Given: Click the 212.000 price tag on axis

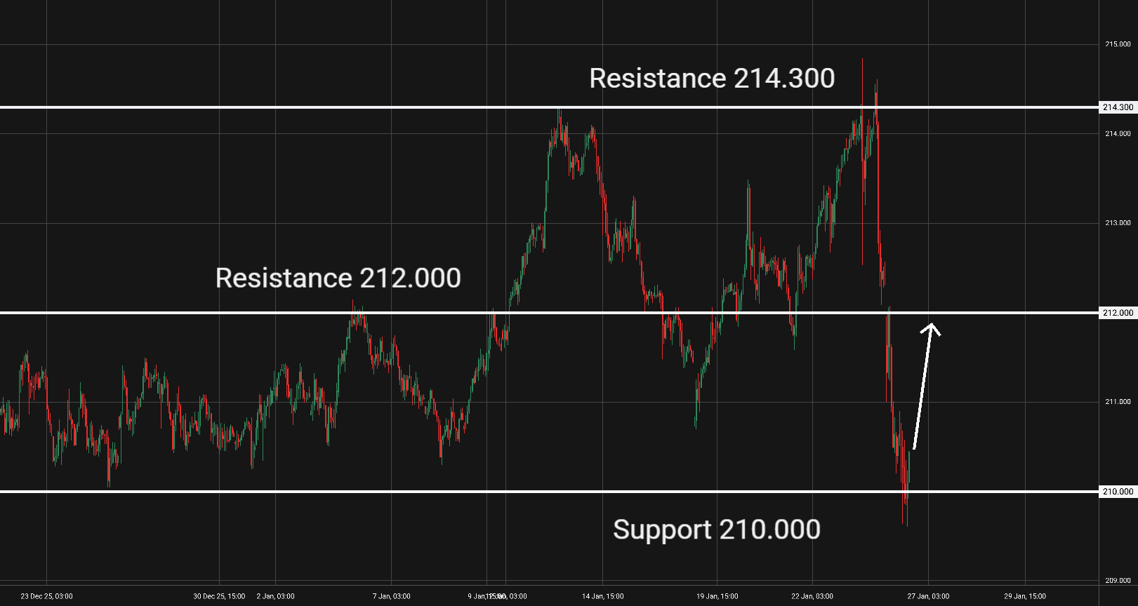Looking at the screenshot, I should [1117, 313].
